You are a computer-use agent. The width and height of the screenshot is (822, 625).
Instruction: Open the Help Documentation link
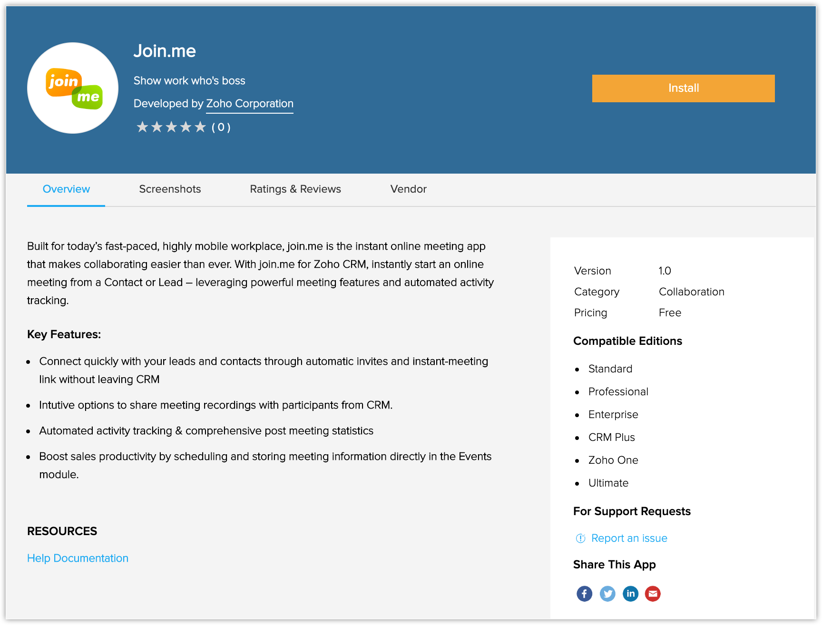(x=78, y=558)
